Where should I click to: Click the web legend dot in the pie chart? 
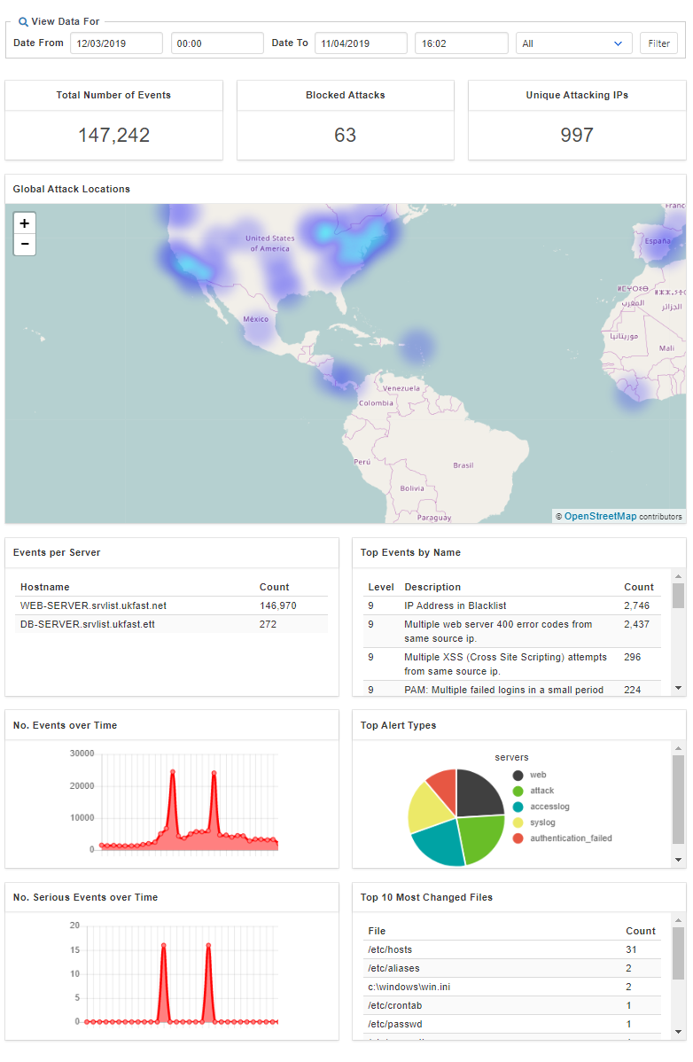pos(518,775)
